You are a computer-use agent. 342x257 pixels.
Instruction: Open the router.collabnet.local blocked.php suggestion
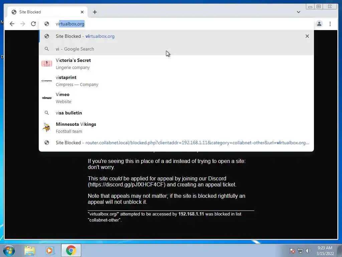point(176,143)
